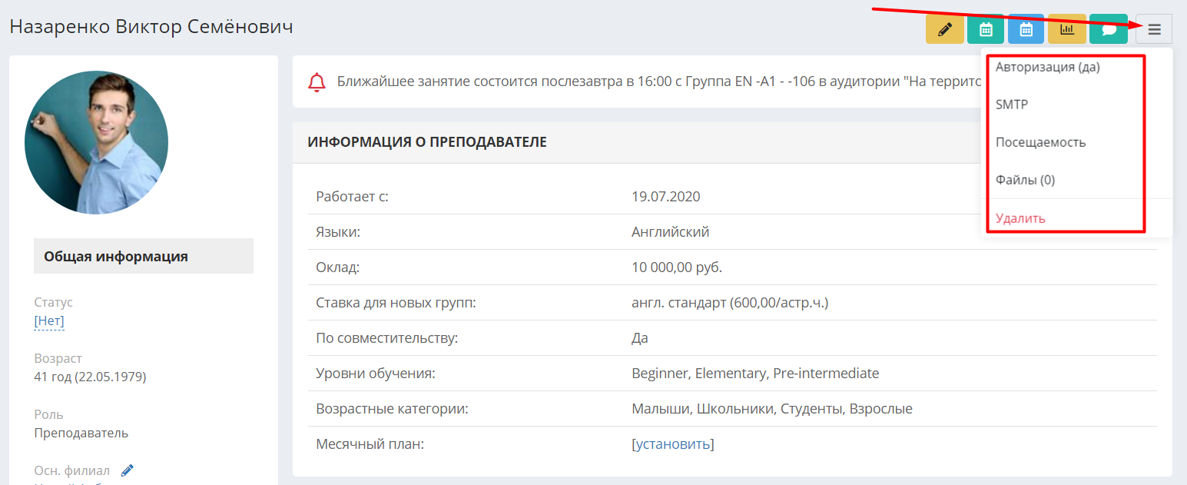Screen dimensions: 1187x485
Task: Open the yellow bar chart statistics button
Action: (x=1067, y=29)
